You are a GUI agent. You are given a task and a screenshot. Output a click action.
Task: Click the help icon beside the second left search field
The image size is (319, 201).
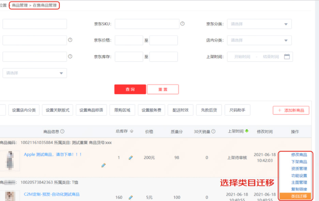tap(71, 39)
